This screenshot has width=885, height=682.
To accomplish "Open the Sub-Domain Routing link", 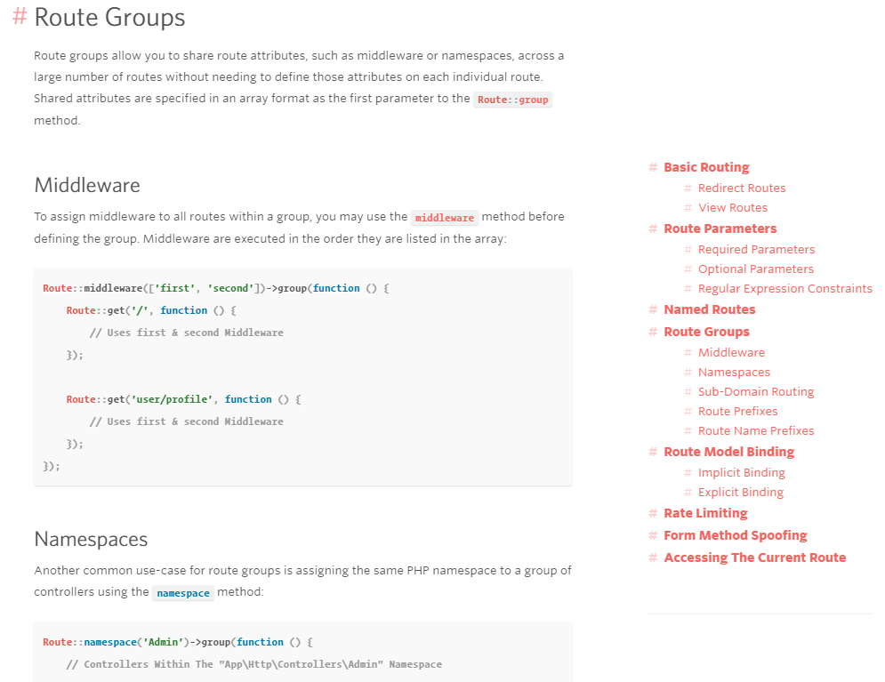I will tap(756, 391).
